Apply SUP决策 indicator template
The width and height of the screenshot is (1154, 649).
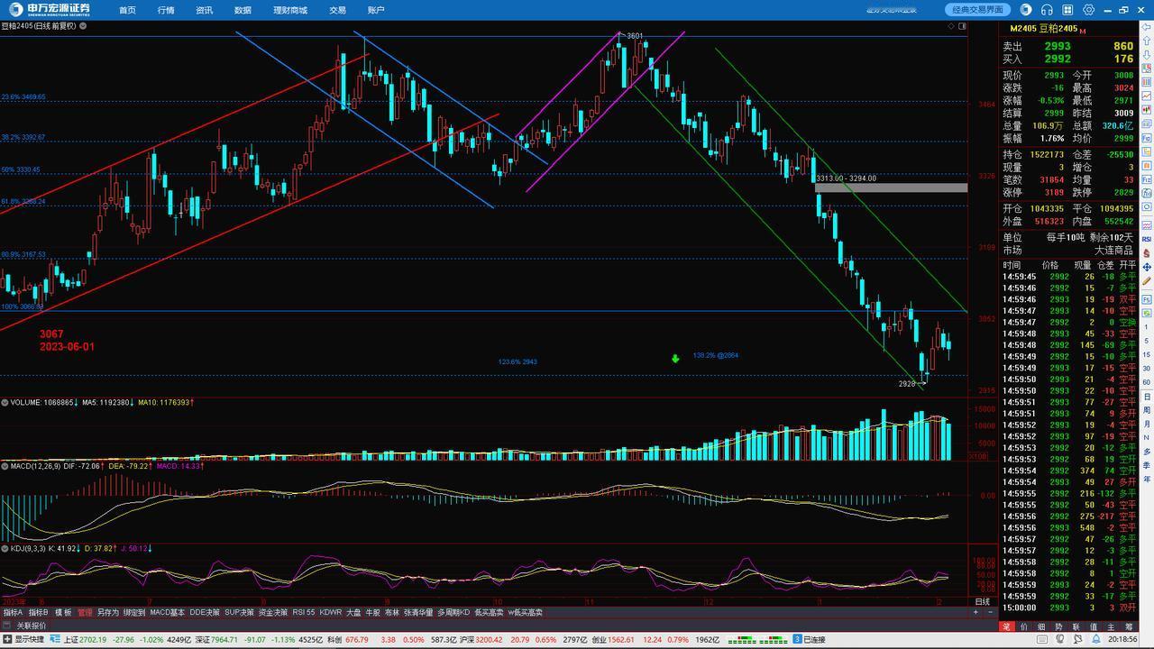click(240, 612)
